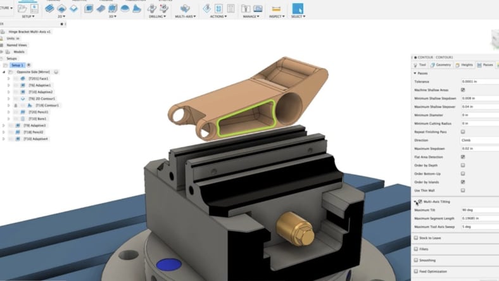Screen dimensions: 499x281
Task: Enable Stock to Leave checkbox
Action: click(416, 238)
